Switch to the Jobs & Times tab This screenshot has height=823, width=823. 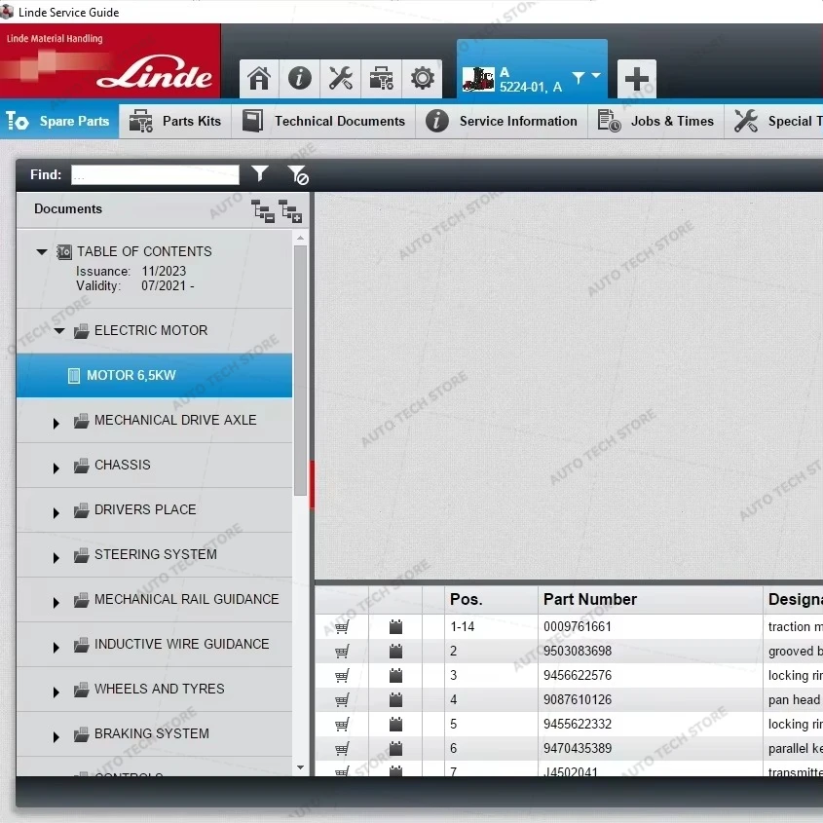655,121
